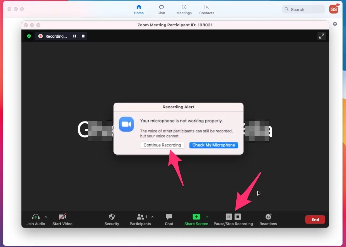This screenshot has width=346, height=247.
Task: Open Zoom settings with the gear icon
Action: pyautogui.click(x=335, y=24)
